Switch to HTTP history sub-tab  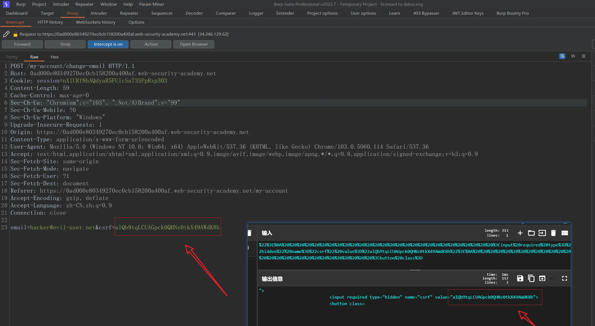(50, 22)
